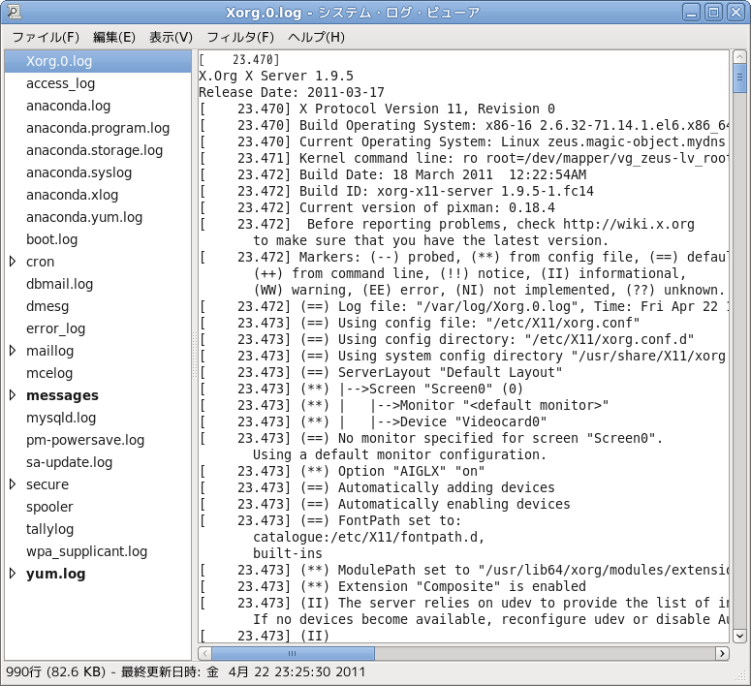Click the horizontal scrollbar thumb
The height and width of the screenshot is (686, 751).
(293, 653)
